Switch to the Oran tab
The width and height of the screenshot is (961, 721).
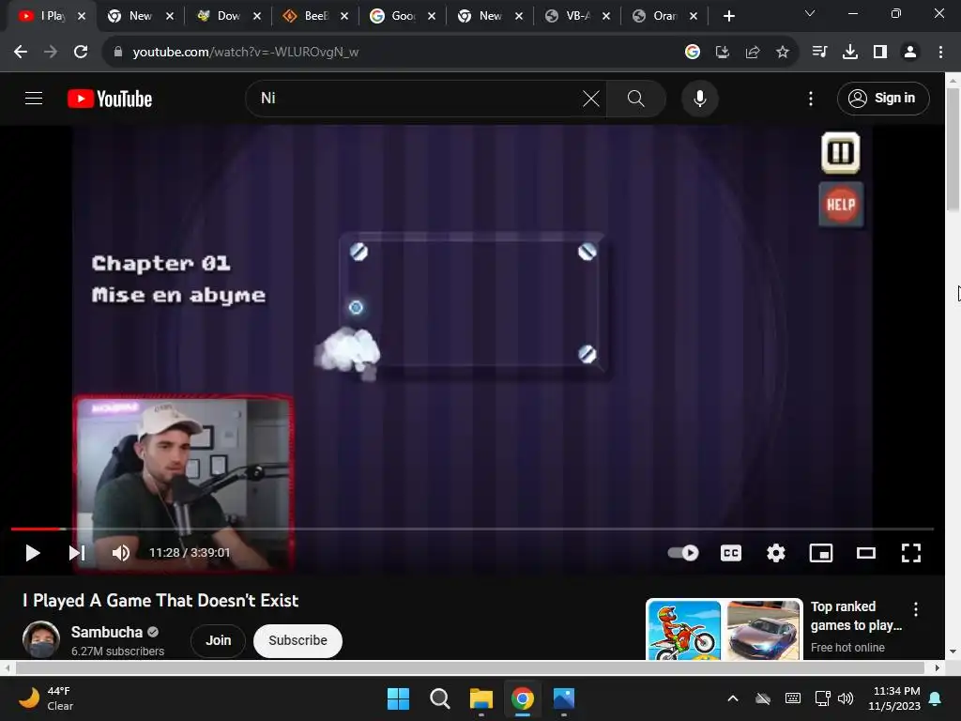point(665,16)
